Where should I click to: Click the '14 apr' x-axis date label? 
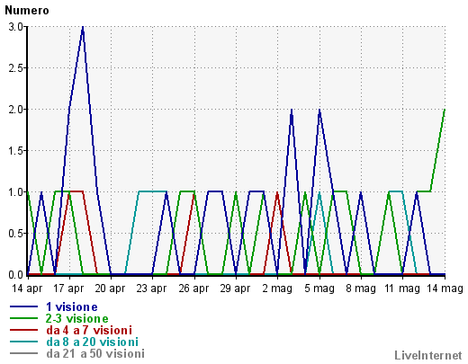(x=27, y=289)
